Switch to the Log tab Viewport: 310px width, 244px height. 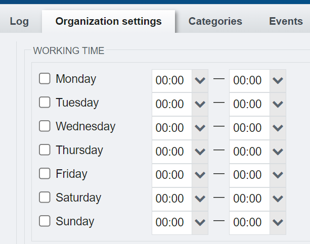click(19, 21)
